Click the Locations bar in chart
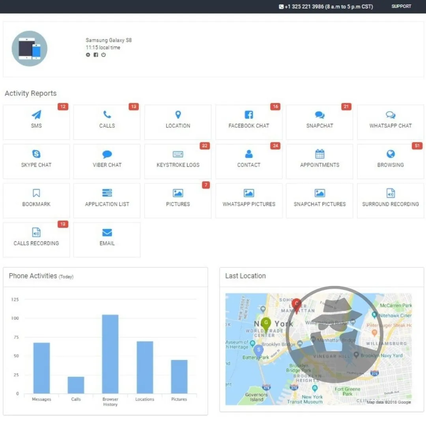The height and width of the screenshot is (426, 426). [x=145, y=367]
